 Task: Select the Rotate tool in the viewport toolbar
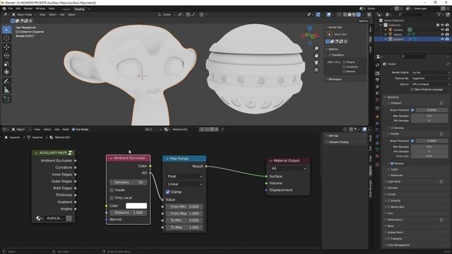[x=6, y=55]
